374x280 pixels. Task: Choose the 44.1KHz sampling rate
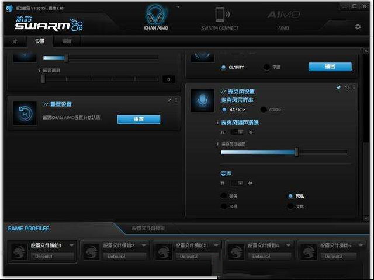coord(224,110)
